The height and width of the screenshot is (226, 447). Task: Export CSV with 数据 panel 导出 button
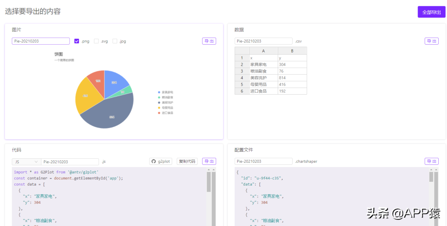point(432,41)
